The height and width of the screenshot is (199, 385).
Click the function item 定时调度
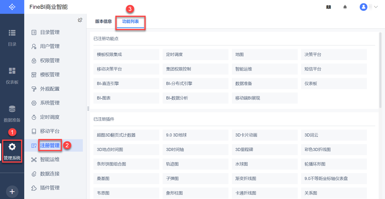point(195,55)
